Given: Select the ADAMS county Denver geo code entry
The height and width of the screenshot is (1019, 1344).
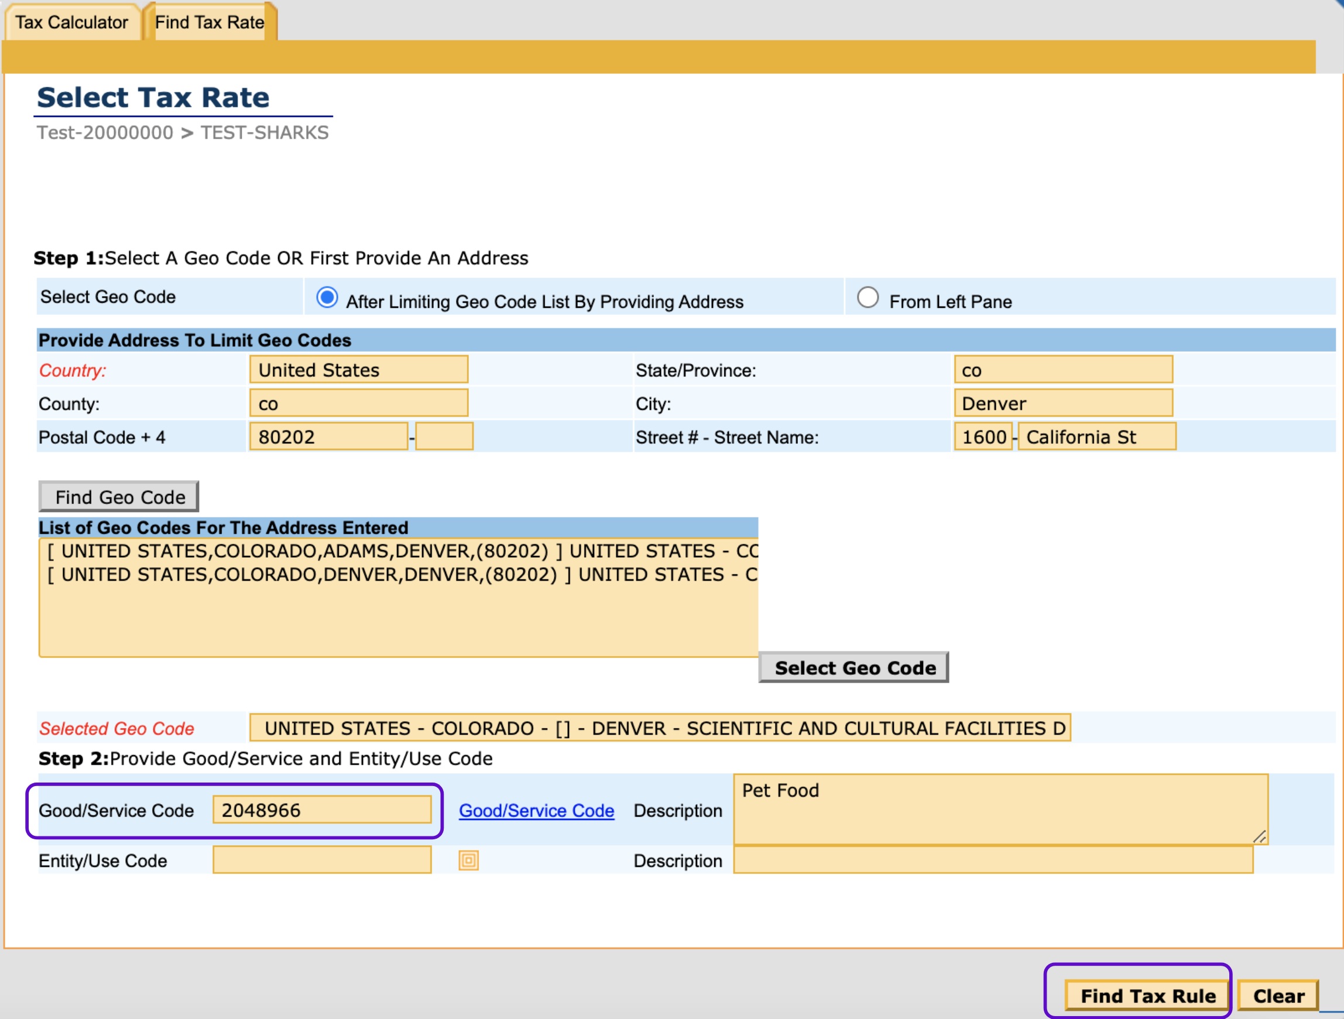Looking at the screenshot, I should click(x=401, y=551).
